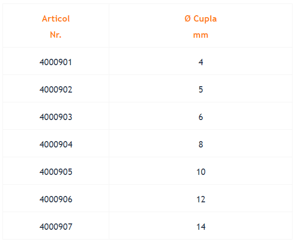
Task: Click the 5 mm coupling value
Action: (201, 90)
